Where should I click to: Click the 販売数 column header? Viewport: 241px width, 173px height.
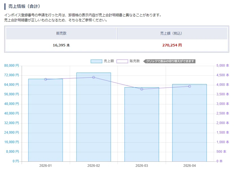pyautogui.click(x=61, y=33)
